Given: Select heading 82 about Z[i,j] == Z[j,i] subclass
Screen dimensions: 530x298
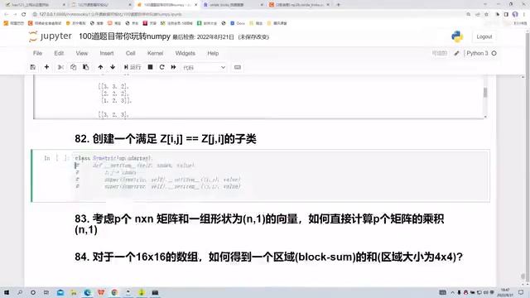Looking at the screenshot, I should click(x=166, y=139).
